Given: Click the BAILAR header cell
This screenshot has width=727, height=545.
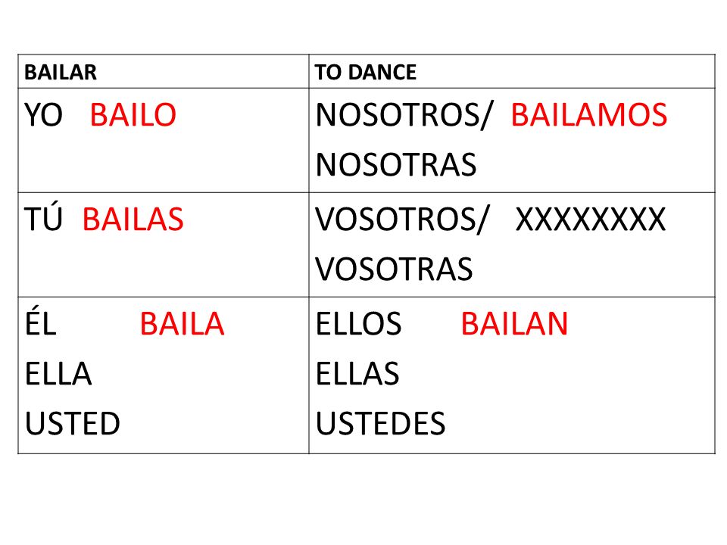Looking at the screenshot, I should [x=164, y=71].
